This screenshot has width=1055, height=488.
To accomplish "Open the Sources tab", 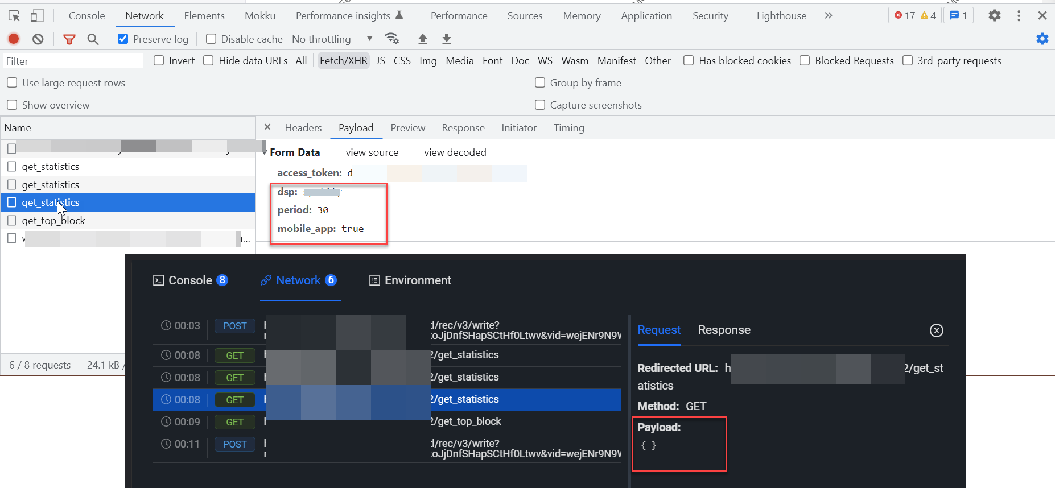I will tap(525, 15).
